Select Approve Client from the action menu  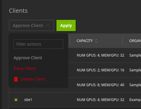pyautogui.click(x=28, y=58)
